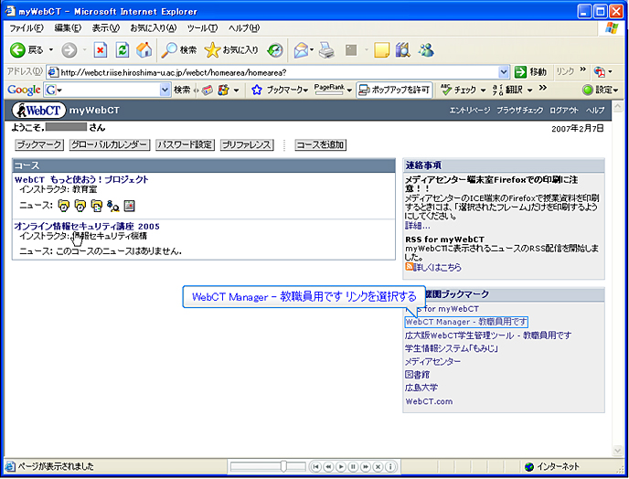Click the first news icon under WebCT course
The width and height of the screenshot is (629, 479).
pos(63,206)
